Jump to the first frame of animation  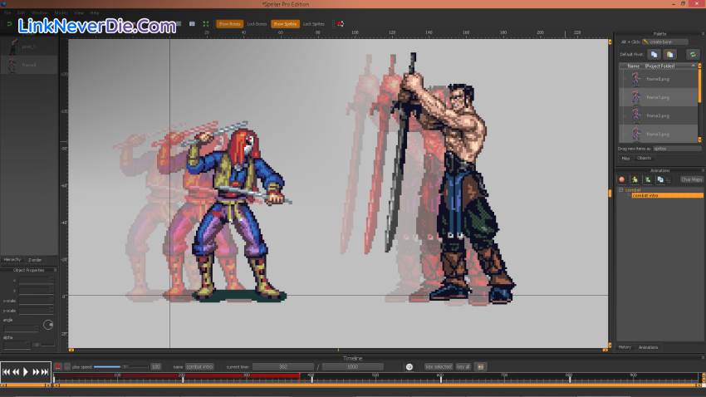click(6, 372)
